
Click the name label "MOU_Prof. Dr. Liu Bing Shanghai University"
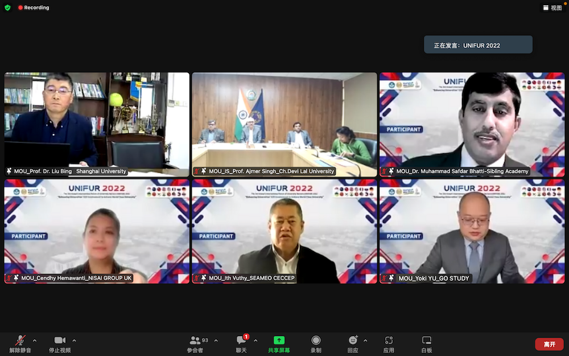[x=70, y=171]
